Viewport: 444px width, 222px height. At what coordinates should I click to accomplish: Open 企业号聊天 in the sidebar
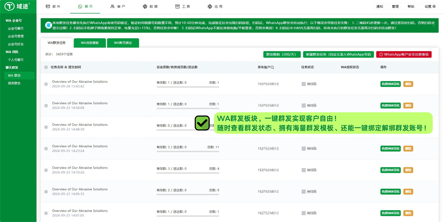pyautogui.click(x=16, y=28)
